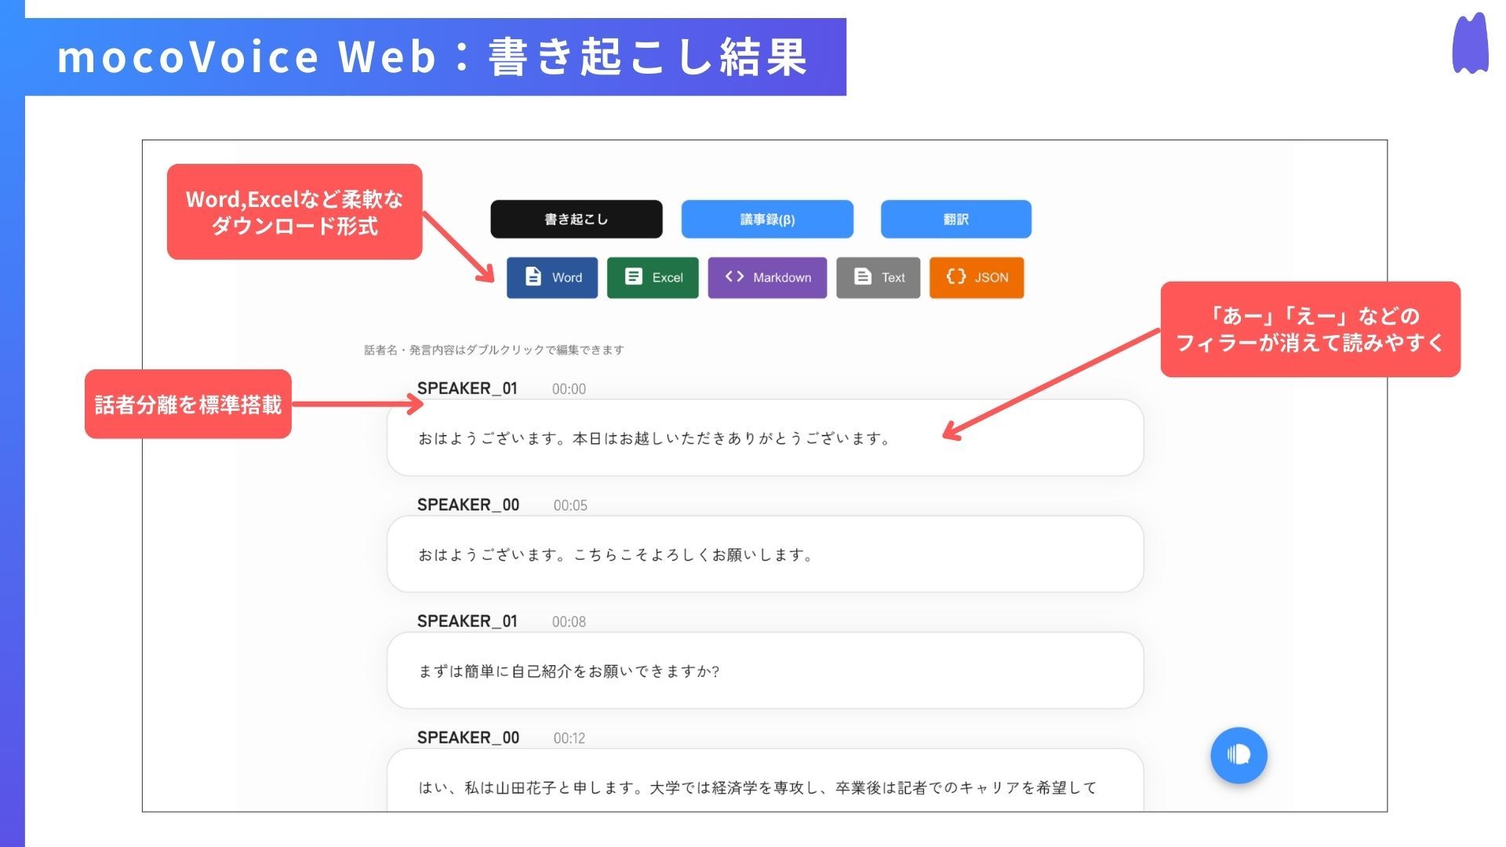The height and width of the screenshot is (847, 1506).
Task: Click the Excel sheet icon
Action: [x=633, y=277]
